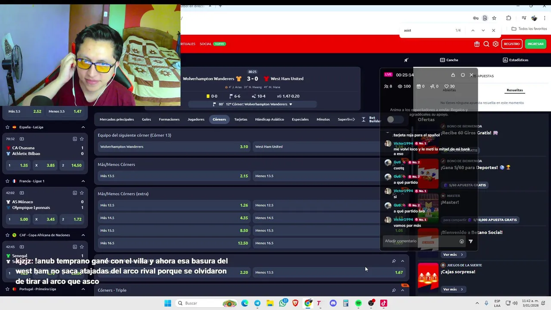
Task: Open the Tarjetas tab
Action: click(x=241, y=119)
